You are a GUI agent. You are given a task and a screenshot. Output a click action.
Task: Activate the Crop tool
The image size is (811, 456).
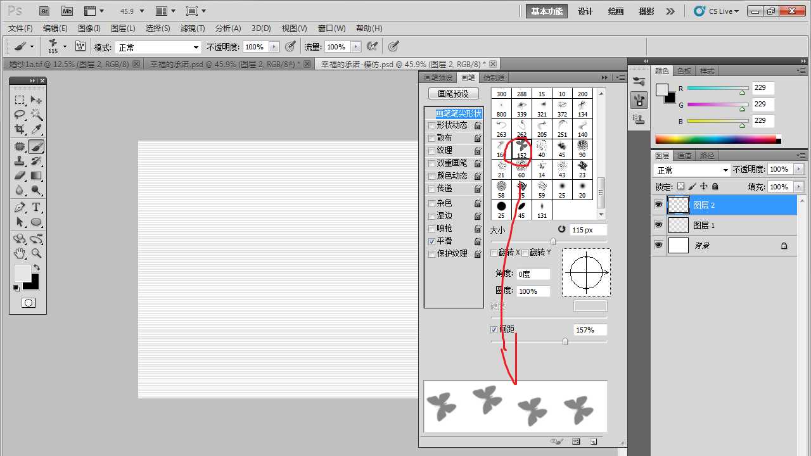point(20,129)
